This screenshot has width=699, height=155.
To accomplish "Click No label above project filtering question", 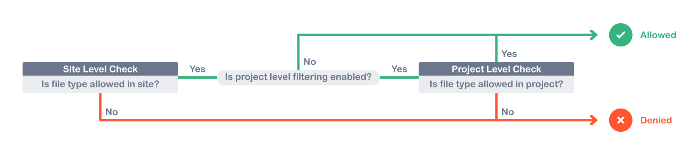I will pyautogui.click(x=310, y=62).
